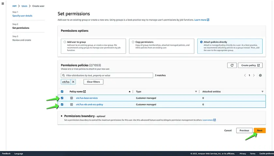Uncheck the c4c7us-rds-and-ecs-policy checkbox
This screenshot has height=156, width=274.
[x=62, y=104]
